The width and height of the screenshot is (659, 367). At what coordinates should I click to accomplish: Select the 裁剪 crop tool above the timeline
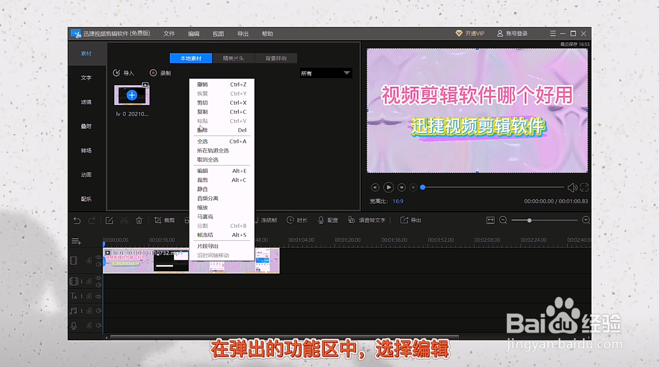[x=165, y=220]
